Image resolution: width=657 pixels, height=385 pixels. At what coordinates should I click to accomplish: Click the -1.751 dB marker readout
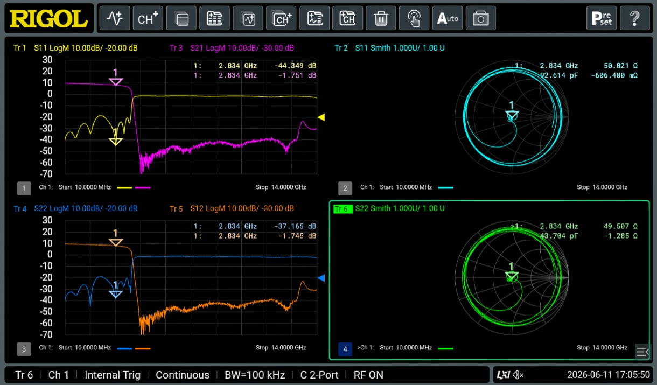click(x=297, y=75)
